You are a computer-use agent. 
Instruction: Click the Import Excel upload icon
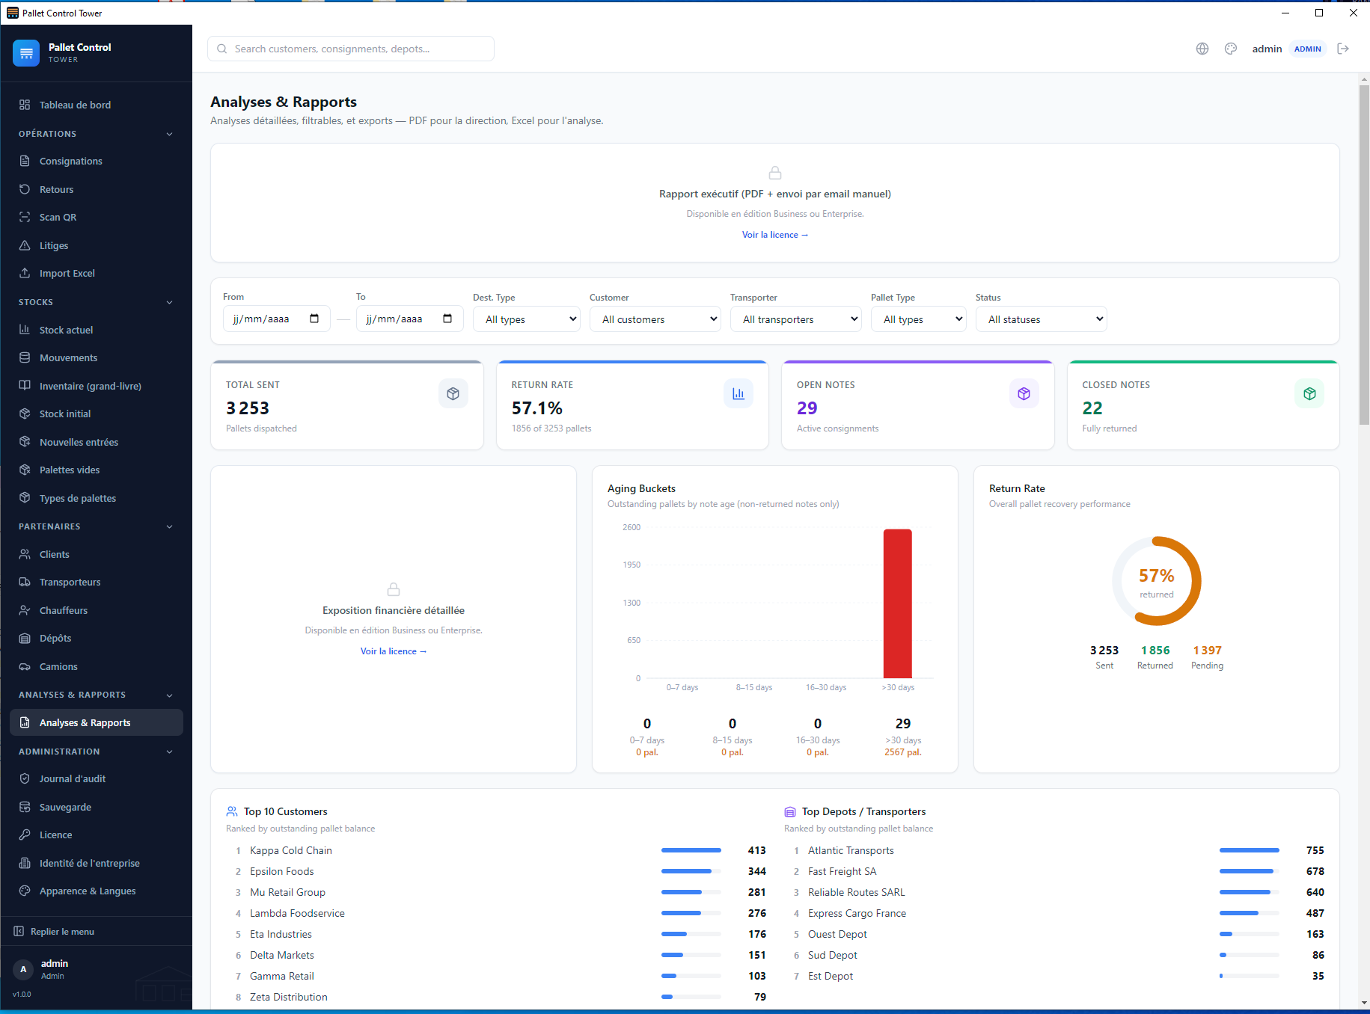25,273
